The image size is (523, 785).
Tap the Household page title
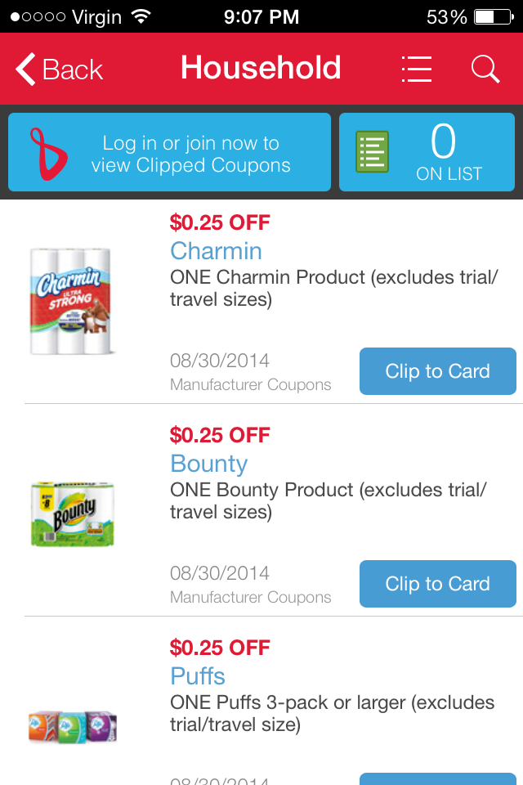pos(261,68)
